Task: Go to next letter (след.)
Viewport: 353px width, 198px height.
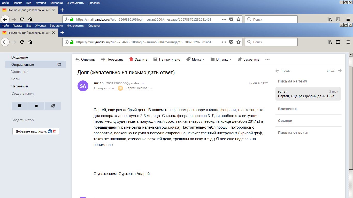Action: pos(334,71)
